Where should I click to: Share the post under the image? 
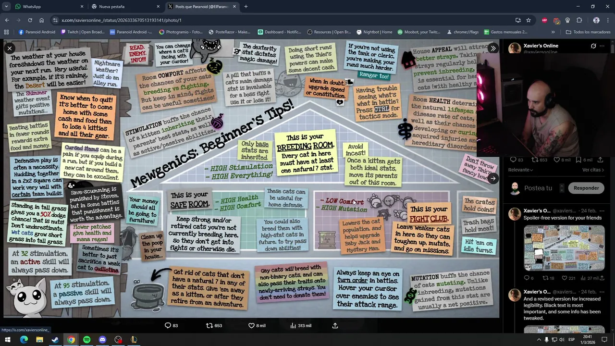coord(335,325)
